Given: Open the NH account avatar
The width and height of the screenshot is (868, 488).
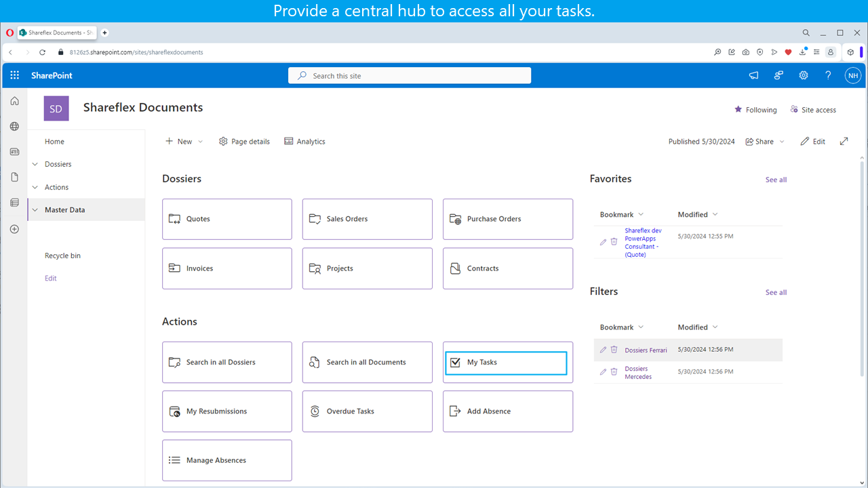Looking at the screenshot, I should [x=852, y=75].
